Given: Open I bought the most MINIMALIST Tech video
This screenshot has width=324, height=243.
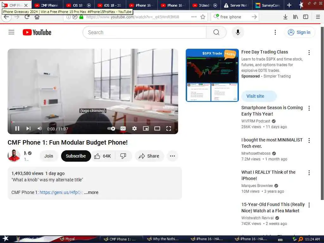Looking at the screenshot, I should click(272, 143).
